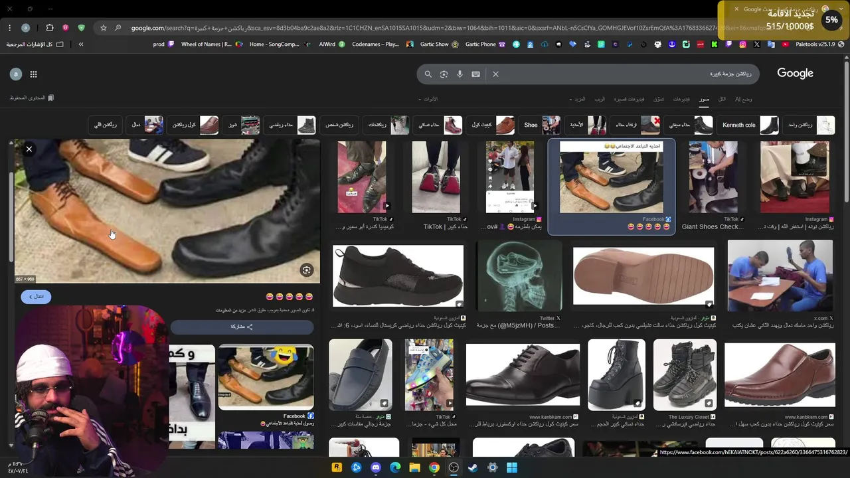Switch to the الكل (All) tab
This screenshot has height=478, width=850.
[x=722, y=99]
